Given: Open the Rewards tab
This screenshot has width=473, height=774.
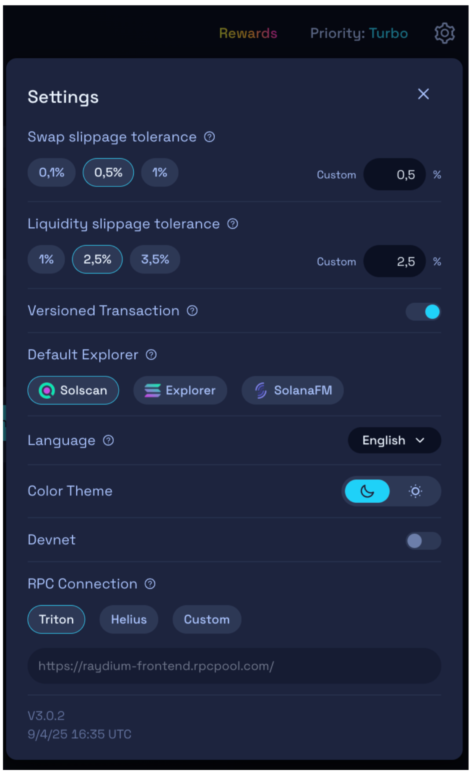Looking at the screenshot, I should tap(248, 33).
